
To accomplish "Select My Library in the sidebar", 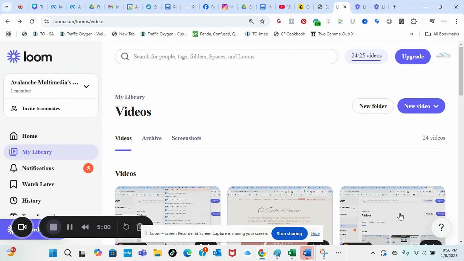I will coord(51,152).
